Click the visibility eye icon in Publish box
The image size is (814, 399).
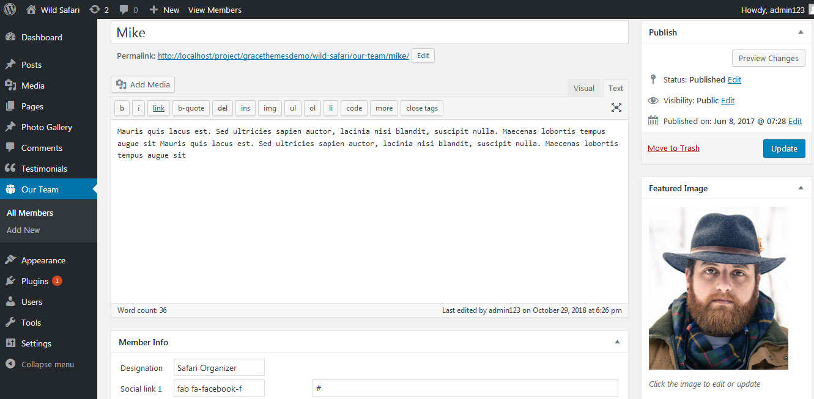(653, 100)
